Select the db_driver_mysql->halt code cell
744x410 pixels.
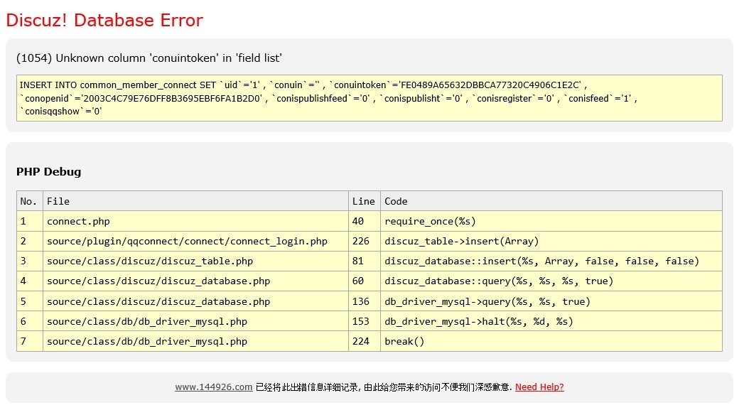point(478,321)
